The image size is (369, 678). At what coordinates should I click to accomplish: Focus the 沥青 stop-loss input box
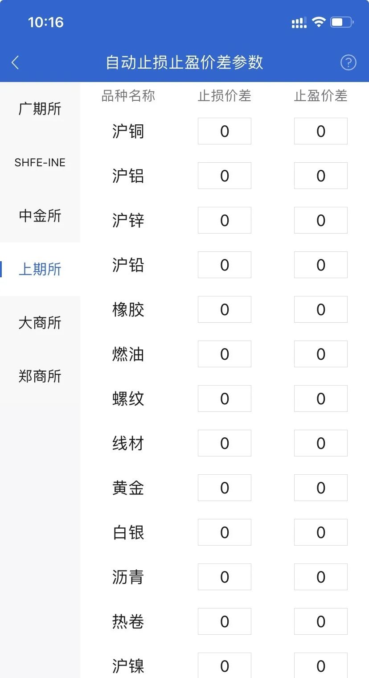coord(225,577)
